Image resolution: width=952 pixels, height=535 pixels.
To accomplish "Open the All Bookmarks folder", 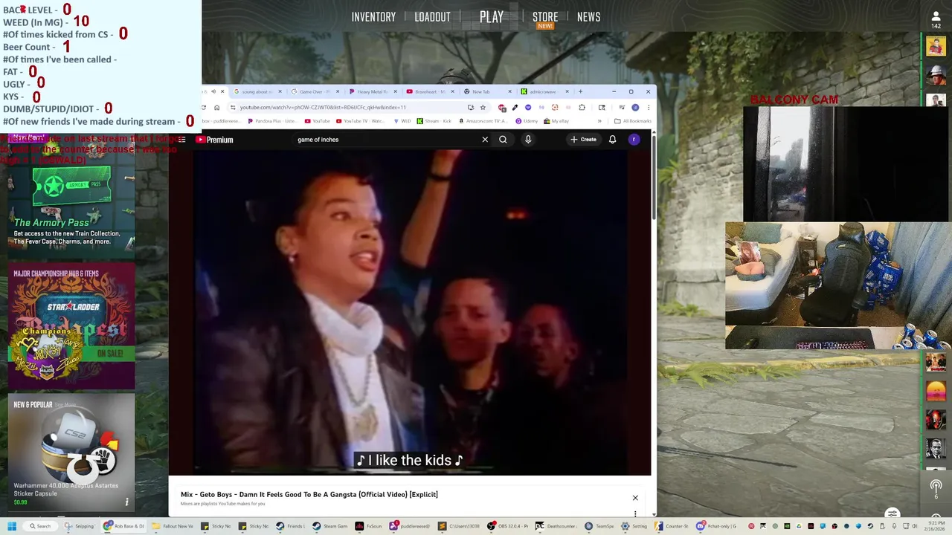I will click(632, 121).
